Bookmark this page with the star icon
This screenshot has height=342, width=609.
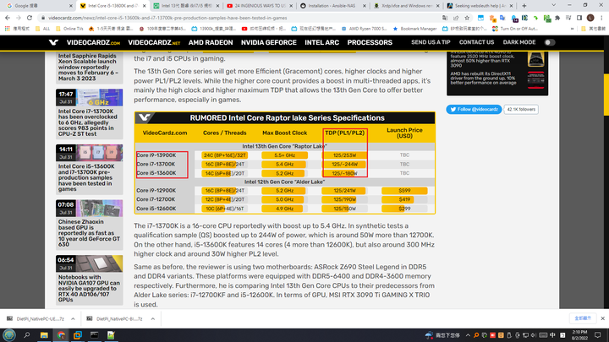point(467,18)
